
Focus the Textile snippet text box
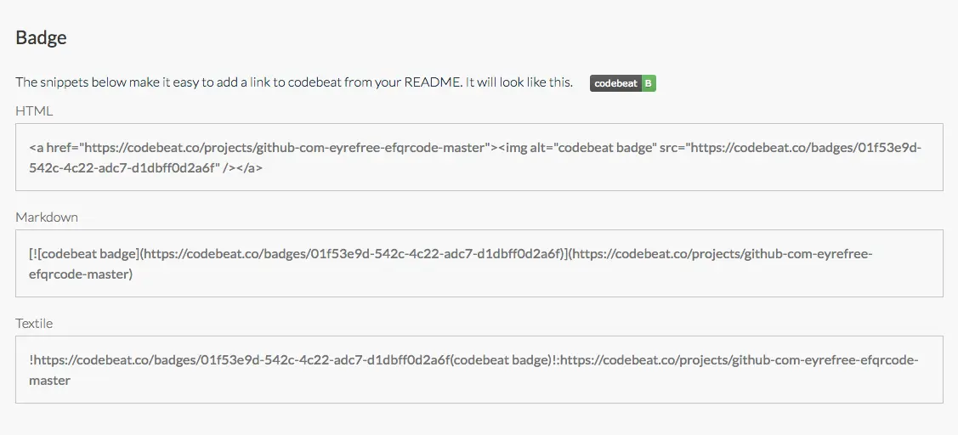(x=479, y=369)
